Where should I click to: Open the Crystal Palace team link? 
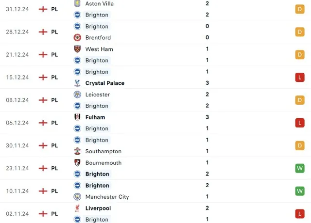tap(104, 83)
